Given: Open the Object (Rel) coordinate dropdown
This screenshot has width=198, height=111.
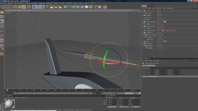Looking at the screenshot, I should point(112,107).
